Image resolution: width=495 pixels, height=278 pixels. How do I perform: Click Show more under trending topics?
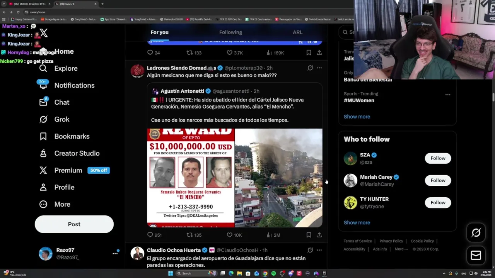point(357,117)
